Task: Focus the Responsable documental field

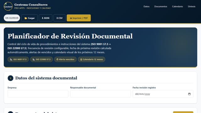Action: (x=100, y=94)
